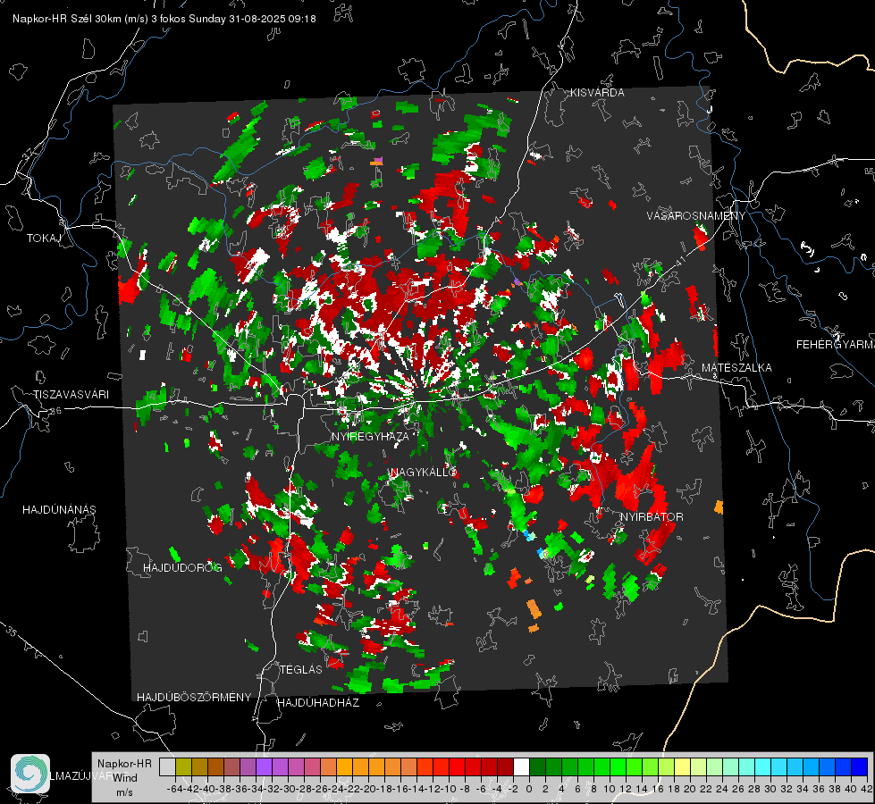Select the MÁTÉSZALKA city label
This screenshot has width=875, height=804.
click(736, 368)
